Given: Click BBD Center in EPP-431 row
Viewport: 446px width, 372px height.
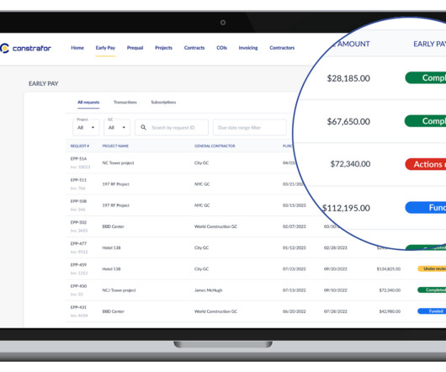Looking at the screenshot, I should pyautogui.click(x=114, y=311).
